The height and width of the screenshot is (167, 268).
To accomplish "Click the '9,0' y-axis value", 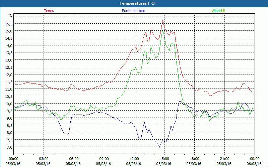I will coord(10,118).
